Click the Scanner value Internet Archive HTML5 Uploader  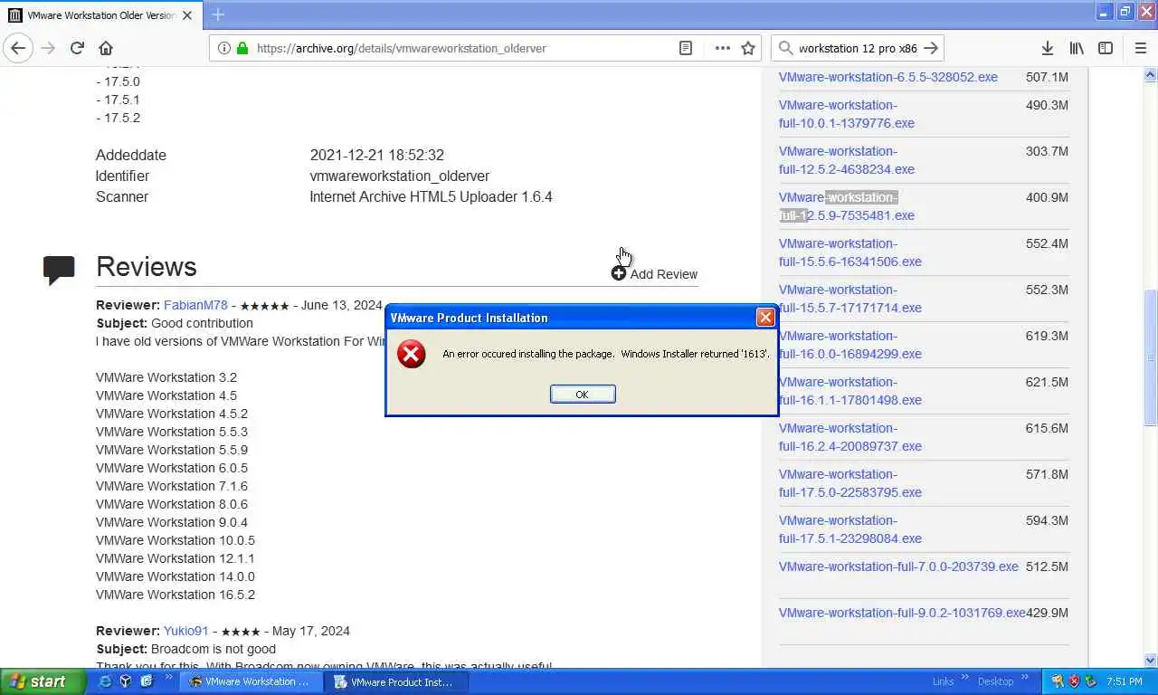point(431,196)
